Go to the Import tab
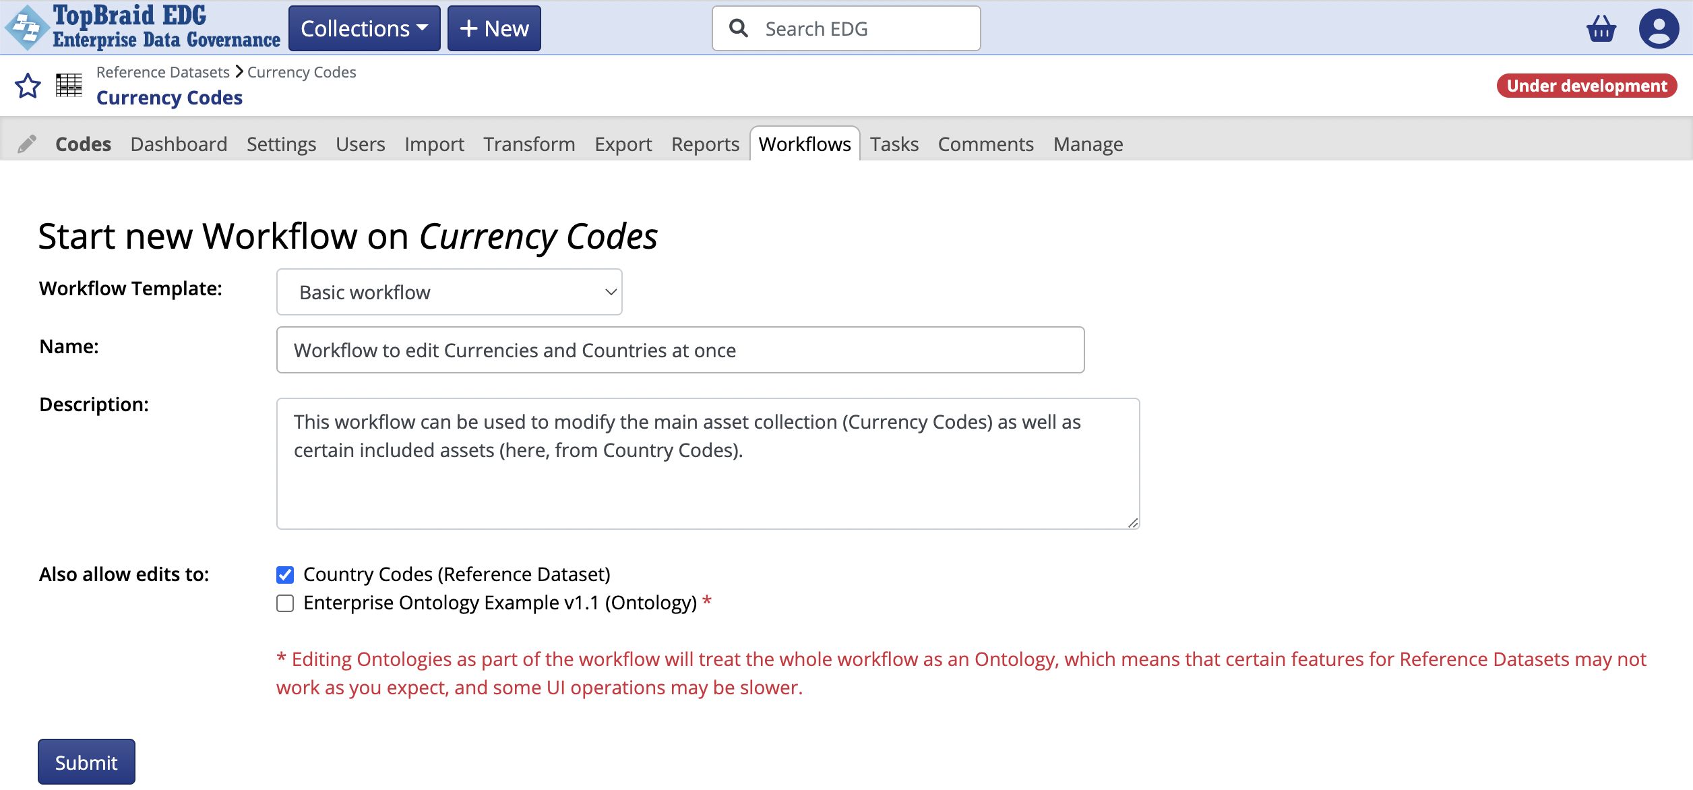 click(434, 144)
